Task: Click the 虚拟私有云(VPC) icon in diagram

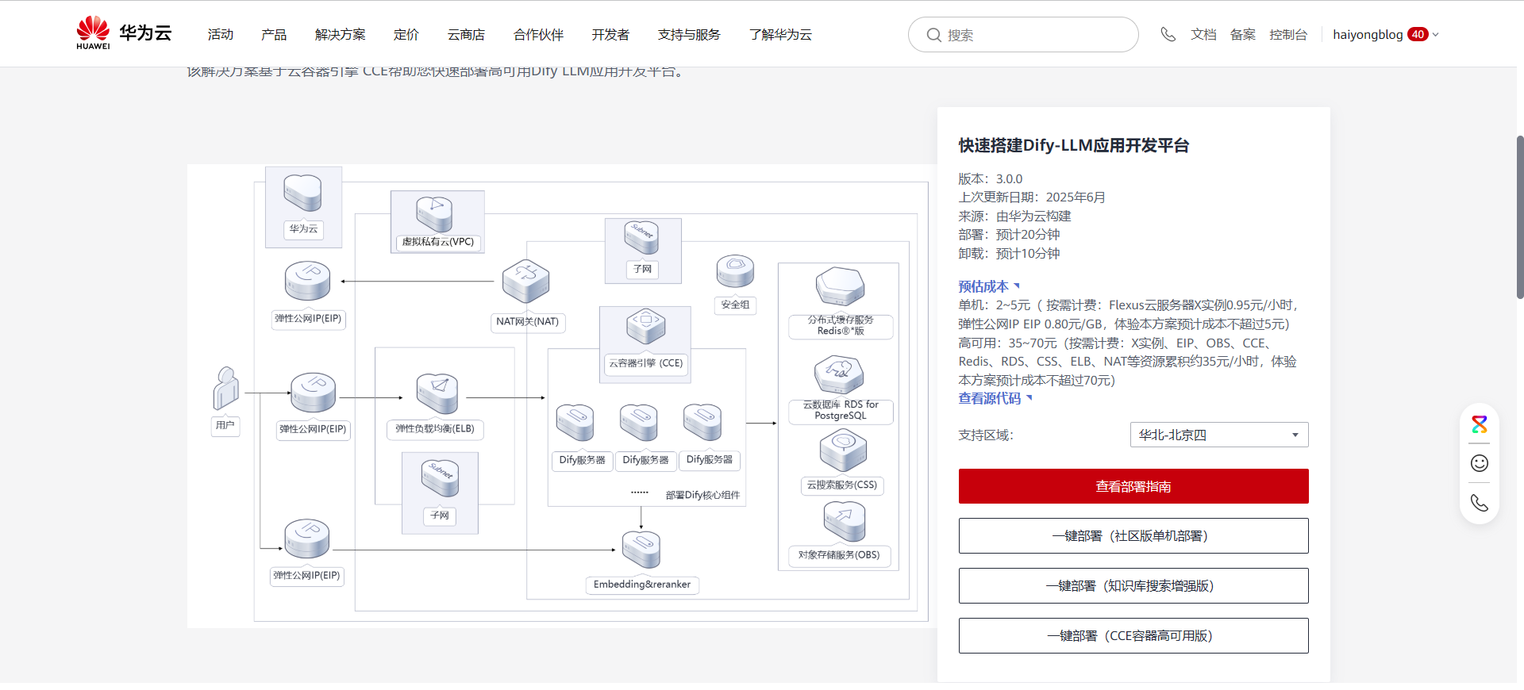Action: pyautogui.click(x=434, y=213)
